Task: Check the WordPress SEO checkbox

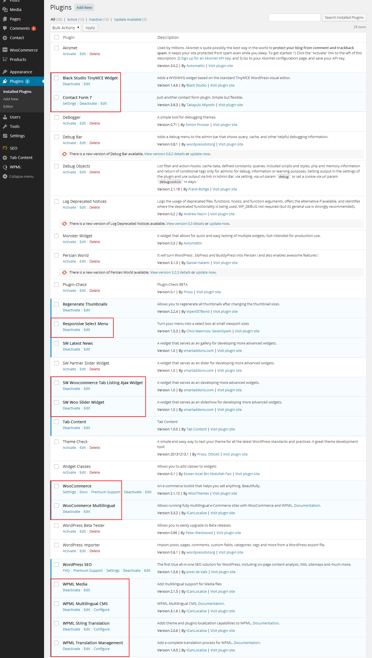Action: click(56, 565)
